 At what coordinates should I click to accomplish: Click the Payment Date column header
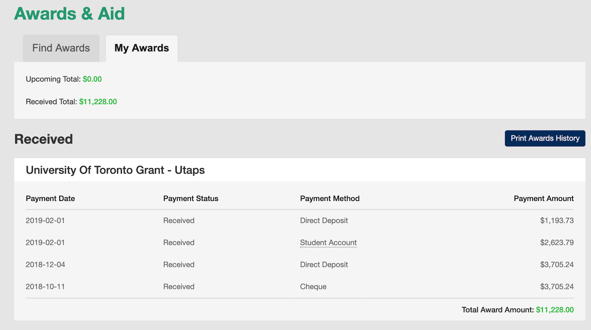(x=50, y=199)
